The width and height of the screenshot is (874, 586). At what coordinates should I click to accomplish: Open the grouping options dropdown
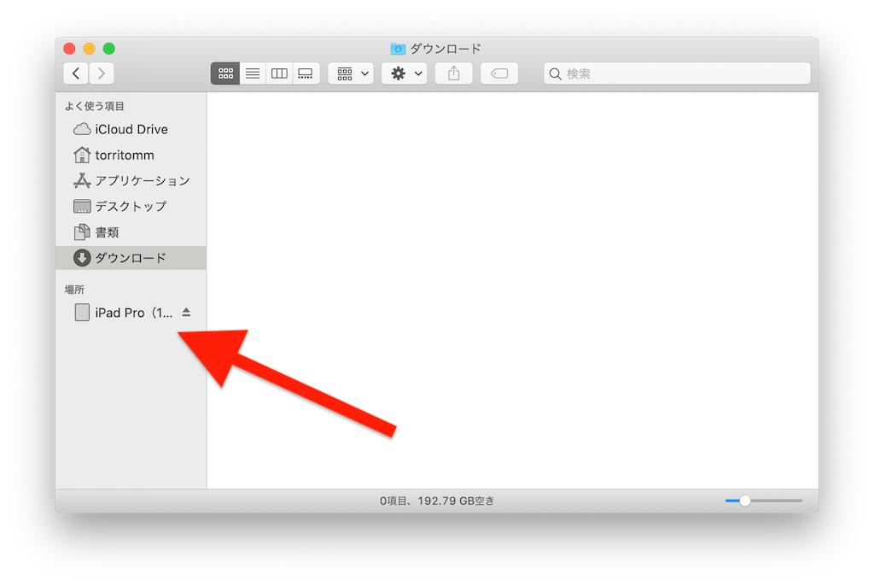tap(351, 73)
